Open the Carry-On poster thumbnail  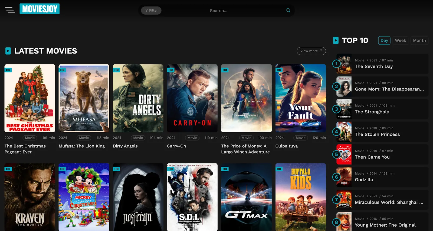[x=192, y=98]
